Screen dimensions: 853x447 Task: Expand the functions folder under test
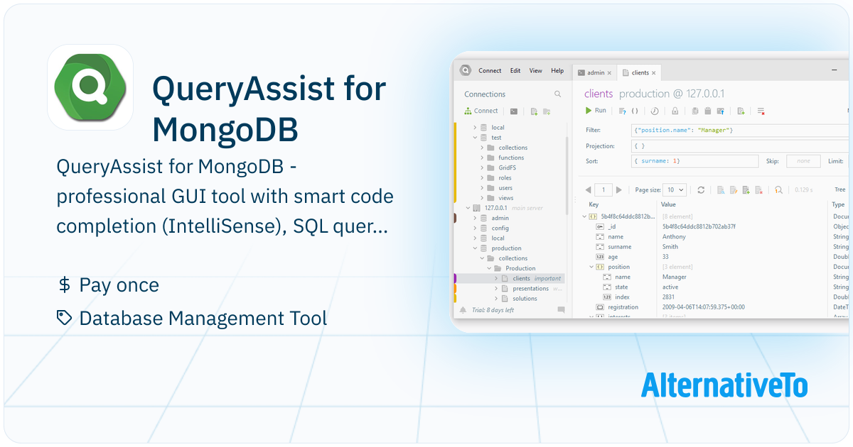[482, 158]
